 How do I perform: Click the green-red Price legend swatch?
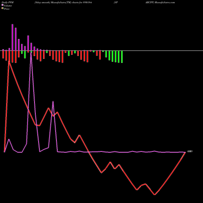point(2,9)
